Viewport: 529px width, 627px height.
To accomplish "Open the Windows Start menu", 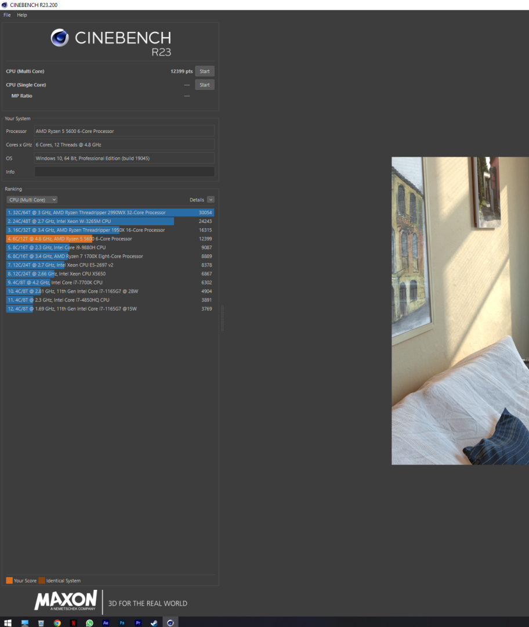I will (8, 622).
